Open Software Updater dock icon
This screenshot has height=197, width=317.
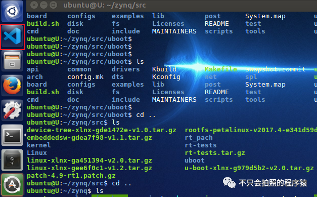pos(12,185)
